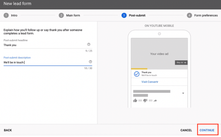The width and height of the screenshot is (221, 137).
Task: Select step 3 Post-submit
Action: point(133,15)
